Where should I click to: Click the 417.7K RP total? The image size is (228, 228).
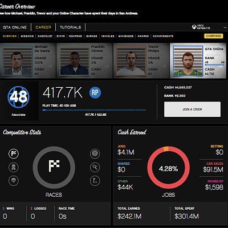63,92
